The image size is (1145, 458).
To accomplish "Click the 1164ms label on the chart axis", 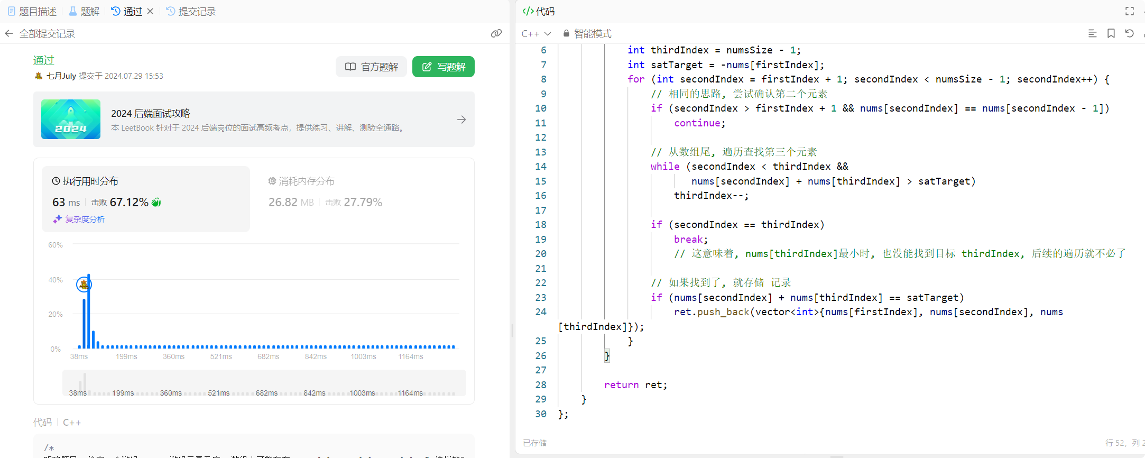I will 411,356.
